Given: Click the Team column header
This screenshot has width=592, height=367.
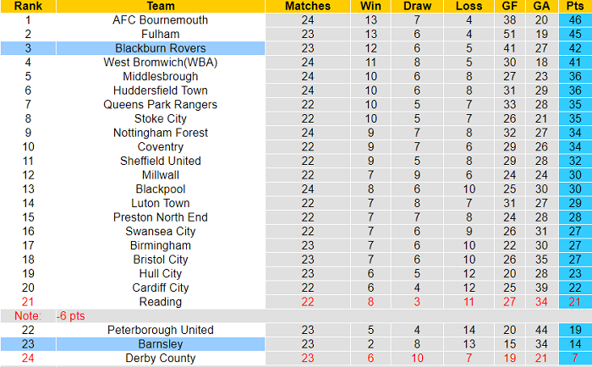Looking at the screenshot, I should (x=160, y=5).
